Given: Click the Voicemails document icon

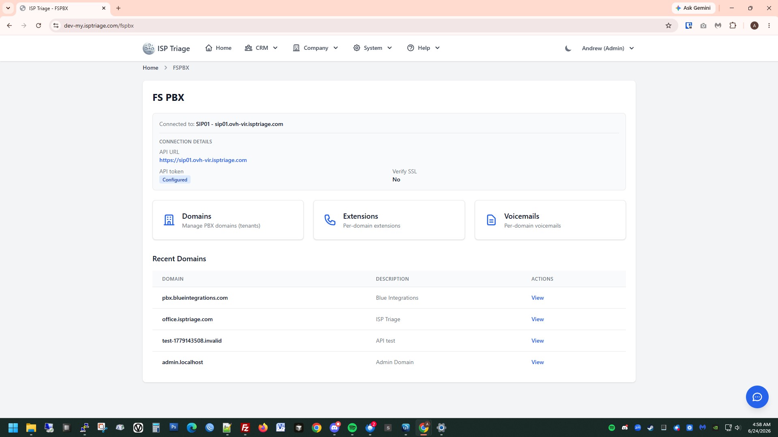Looking at the screenshot, I should click(x=491, y=220).
